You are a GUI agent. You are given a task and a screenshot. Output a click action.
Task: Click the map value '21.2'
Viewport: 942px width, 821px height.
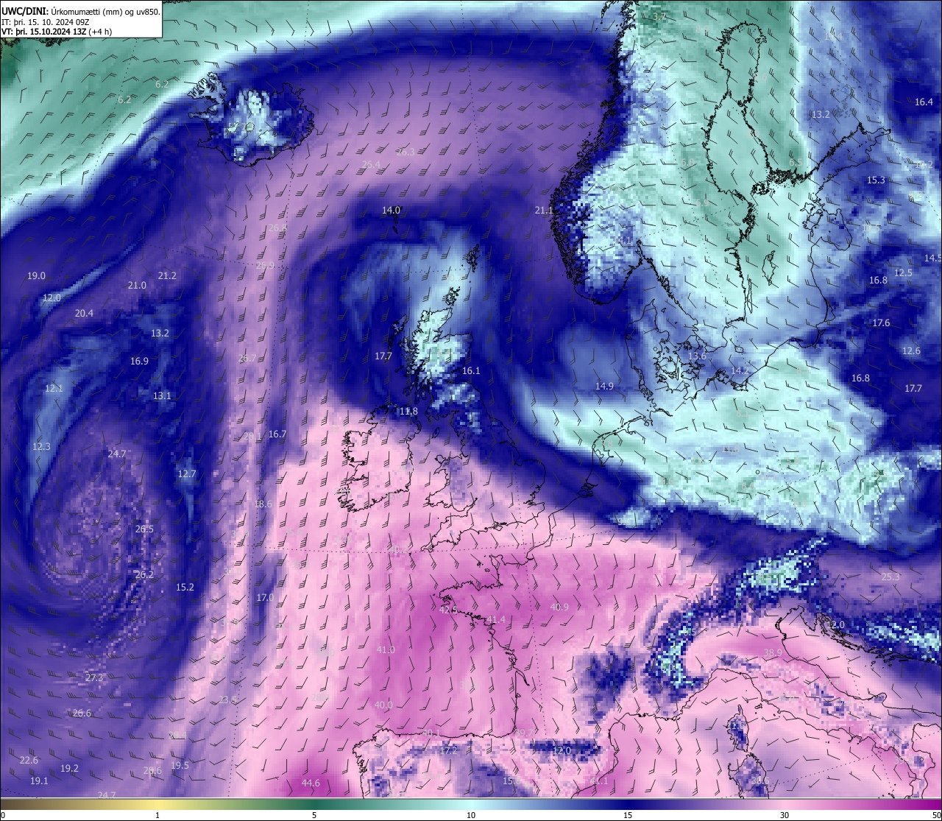pyautogui.click(x=167, y=275)
